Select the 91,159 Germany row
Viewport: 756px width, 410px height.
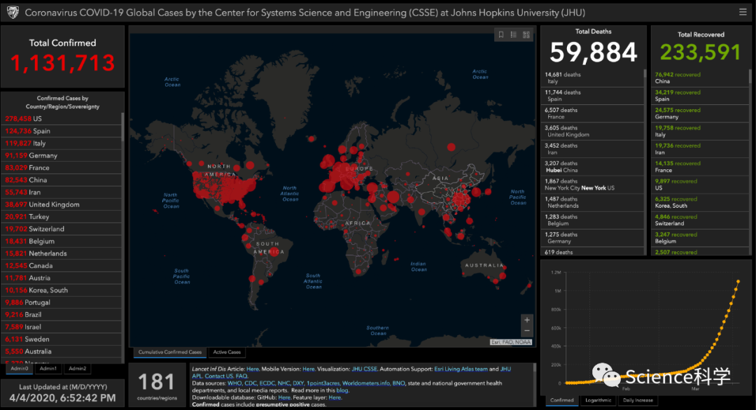[x=61, y=155]
